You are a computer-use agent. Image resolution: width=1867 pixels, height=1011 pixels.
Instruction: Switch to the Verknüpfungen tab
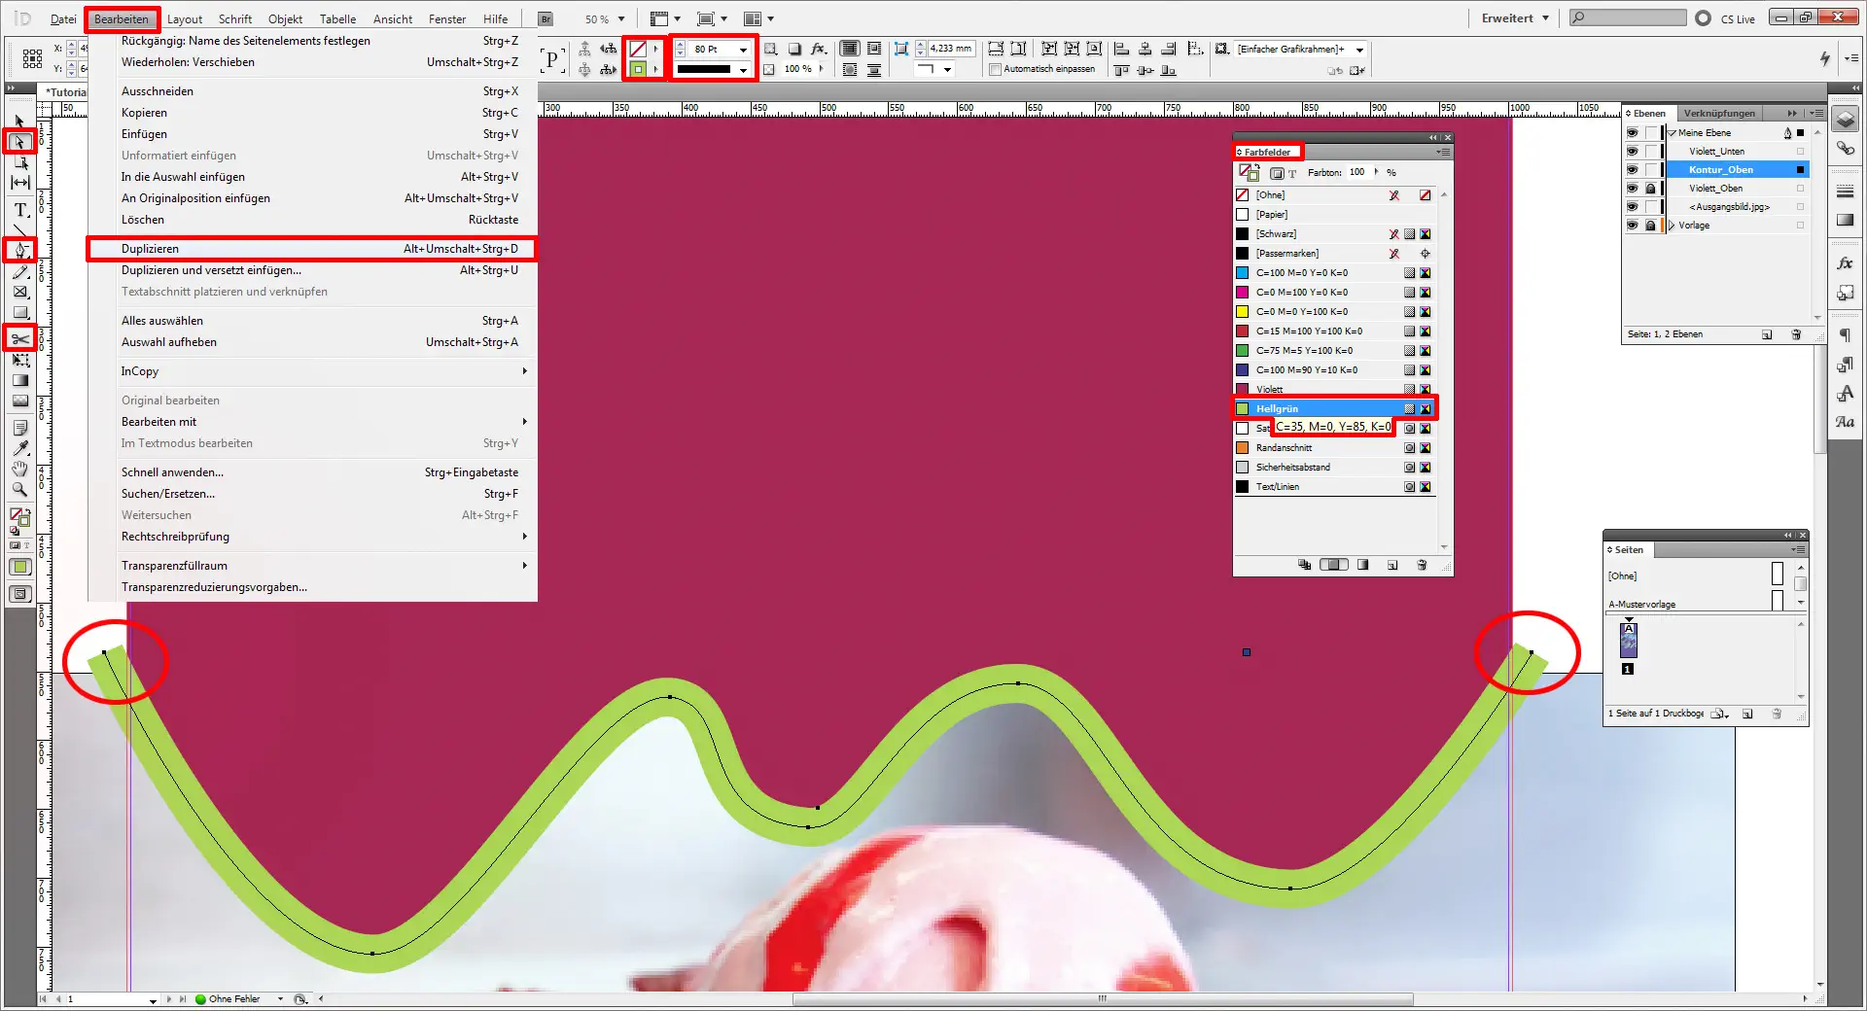1719,113
